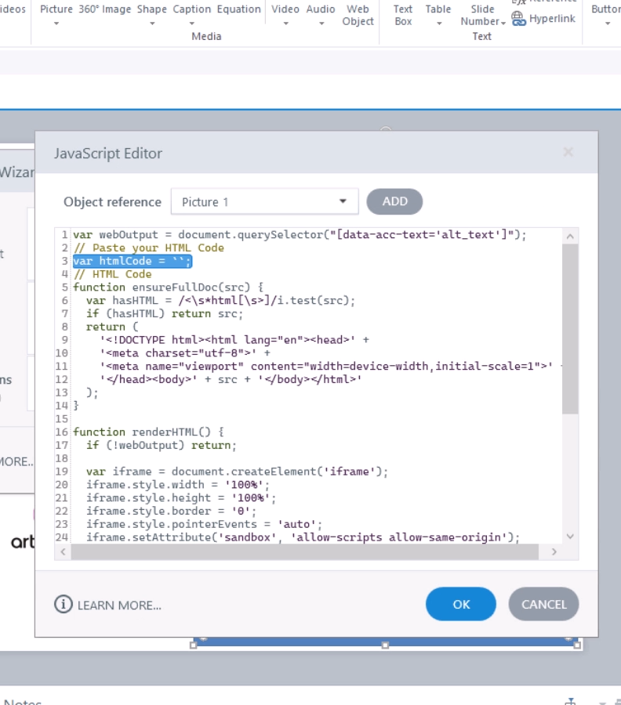Click CANCEL to discard the JavaScript changes
The width and height of the screenshot is (621, 705).
pyautogui.click(x=543, y=604)
